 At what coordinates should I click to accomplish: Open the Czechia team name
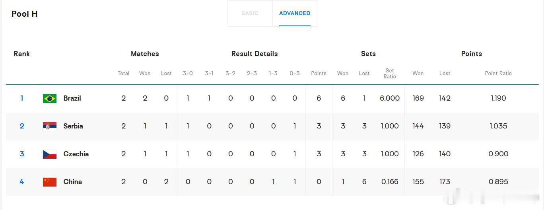(76, 154)
